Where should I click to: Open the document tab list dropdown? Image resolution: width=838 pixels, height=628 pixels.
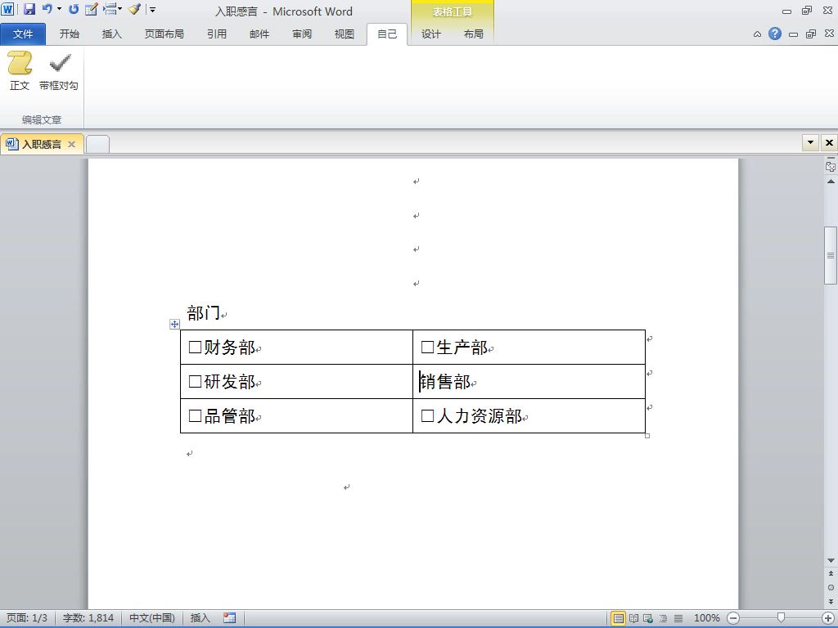[810, 142]
